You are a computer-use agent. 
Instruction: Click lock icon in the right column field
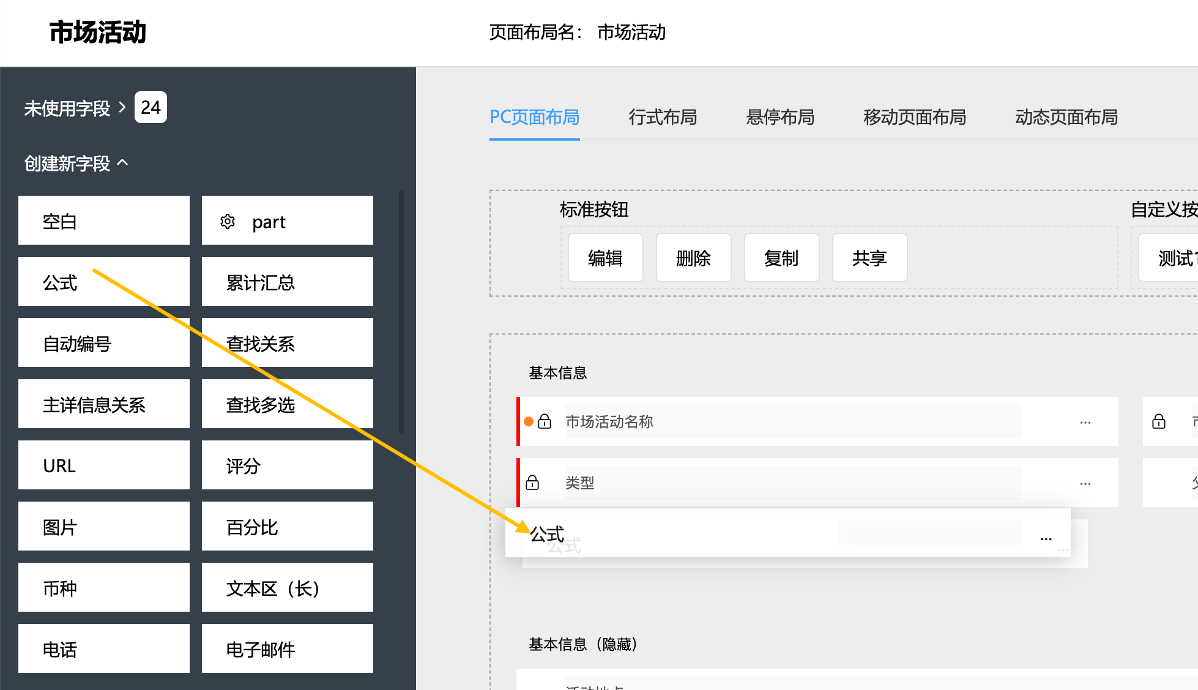(1158, 421)
